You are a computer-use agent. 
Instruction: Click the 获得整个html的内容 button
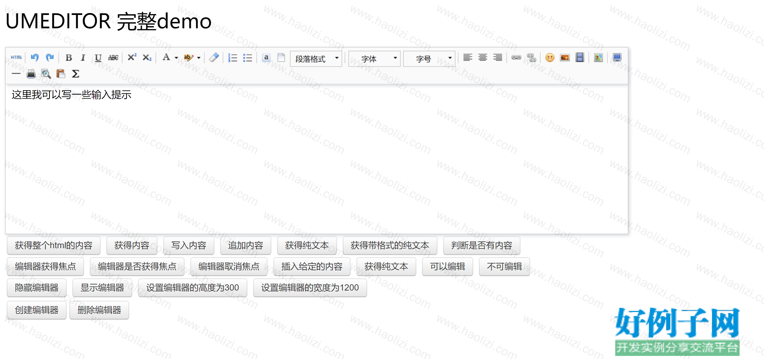pyautogui.click(x=54, y=245)
